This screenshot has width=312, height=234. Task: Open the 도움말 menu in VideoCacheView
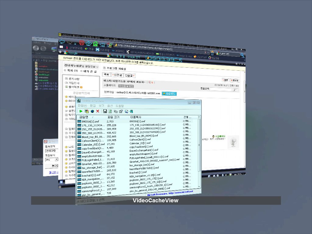tap(119, 106)
